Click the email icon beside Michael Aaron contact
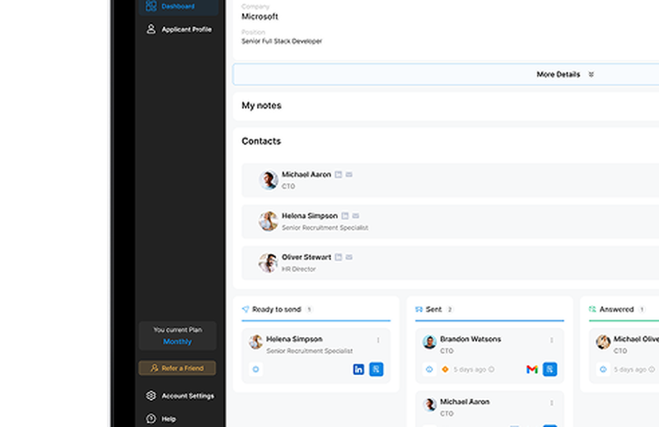 click(349, 175)
